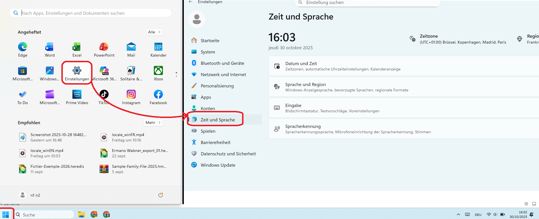
Task: Launch the Xbox app icon
Action: 158,73
